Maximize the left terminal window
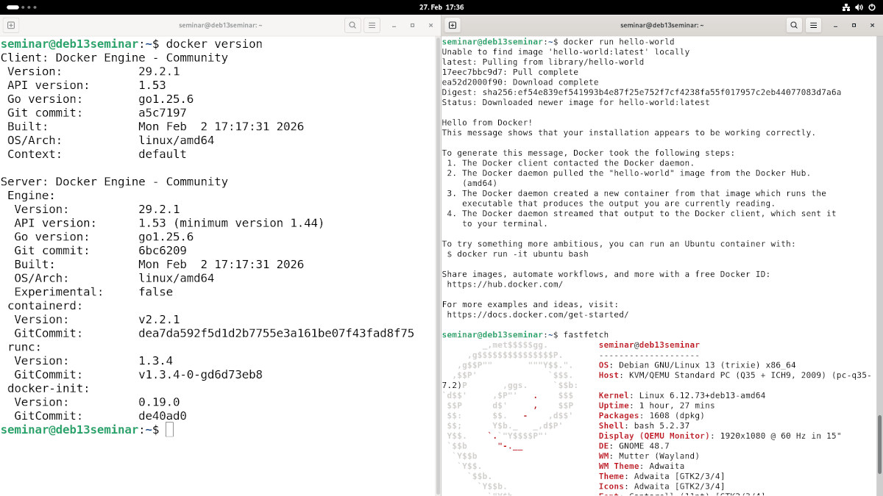The height and width of the screenshot is (496, 883). click(412, 25)
